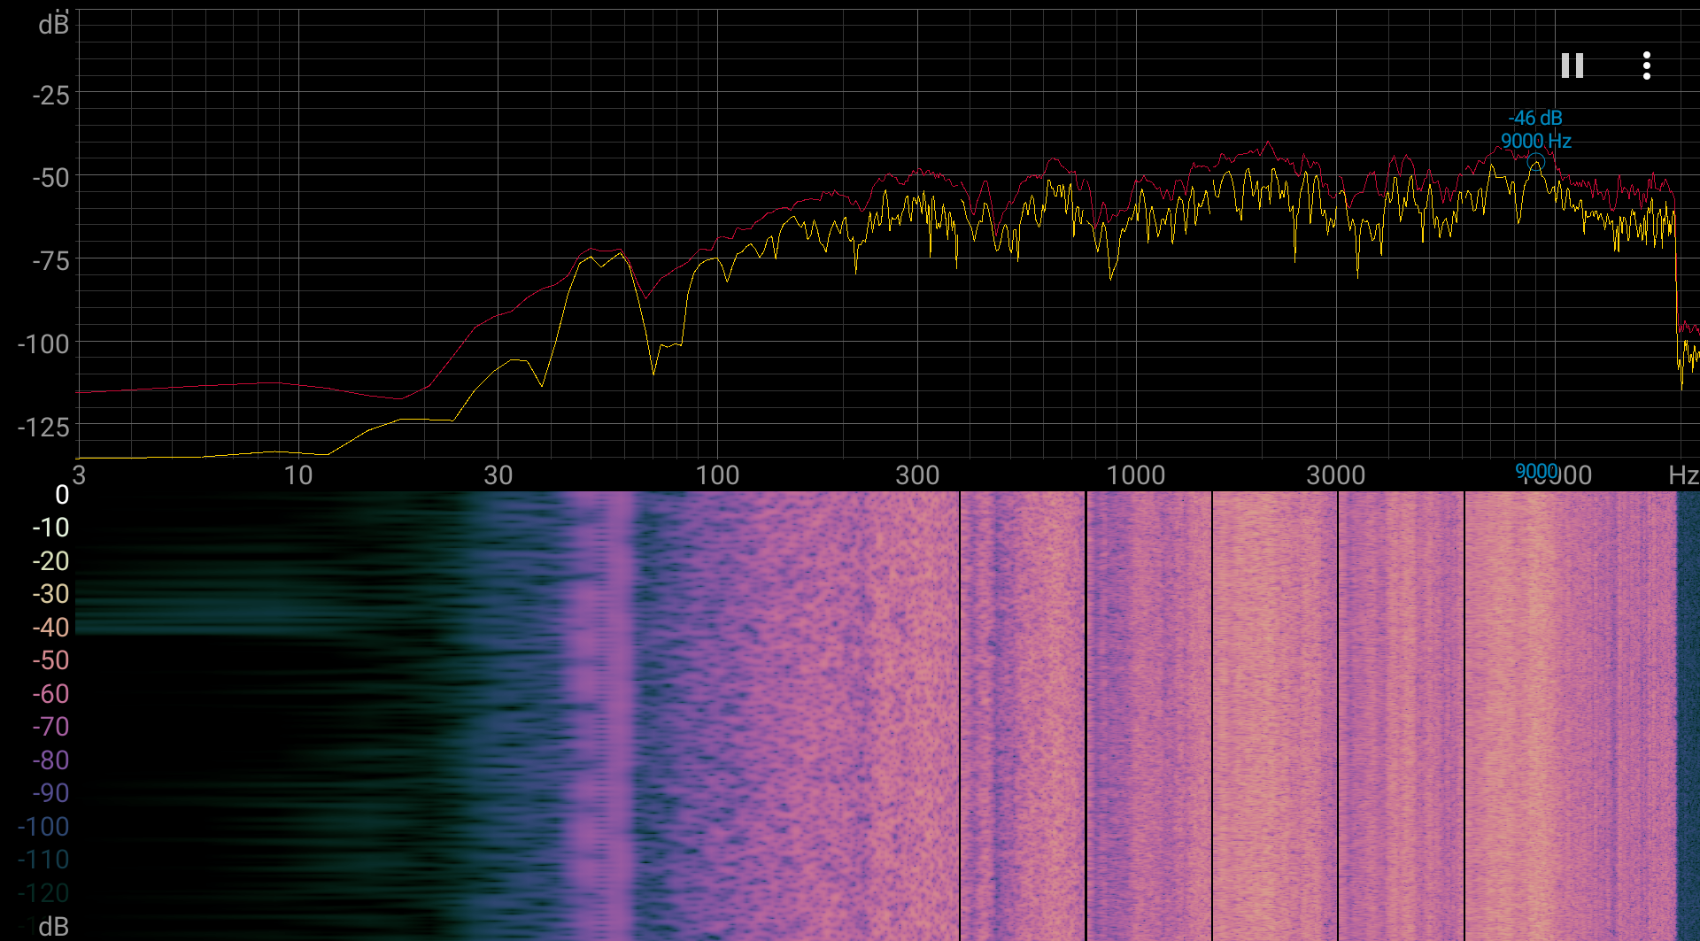Click the '-60' spectrogram color scale label
This screenshot has height=941, width=1700.
(51, 694)
